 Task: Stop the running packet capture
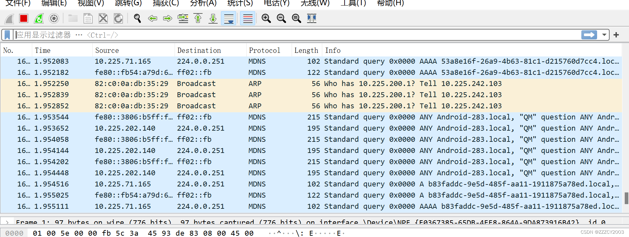24,18
